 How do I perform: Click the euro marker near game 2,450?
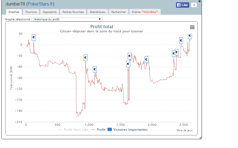click(181, 41)
